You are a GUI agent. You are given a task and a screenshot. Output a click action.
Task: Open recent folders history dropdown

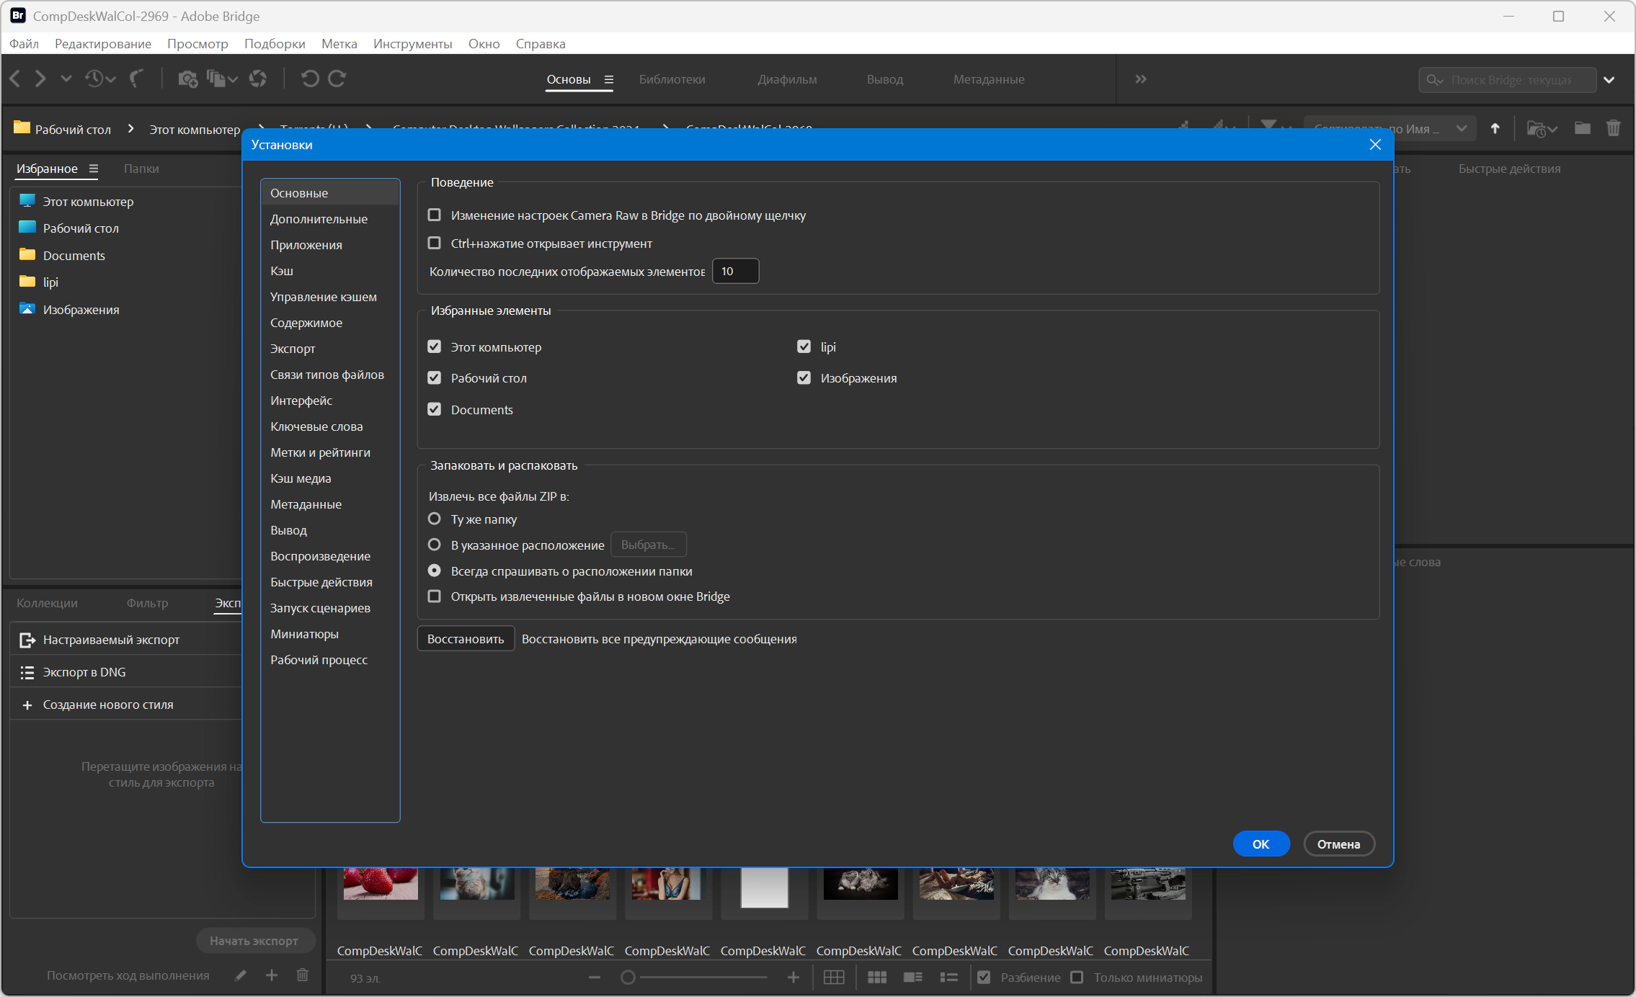tap(100, 79)
